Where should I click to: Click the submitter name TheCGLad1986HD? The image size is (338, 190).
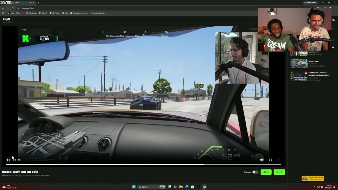[x=42, y=175]
